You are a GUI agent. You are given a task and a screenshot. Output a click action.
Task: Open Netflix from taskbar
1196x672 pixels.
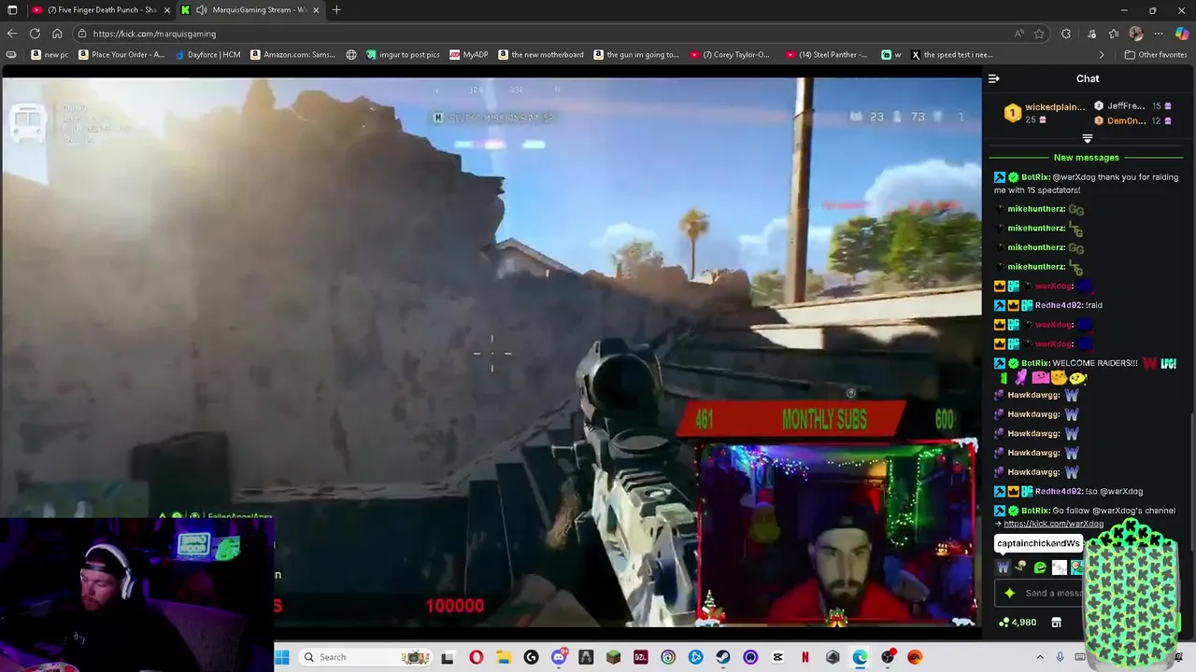click(805, 657)
